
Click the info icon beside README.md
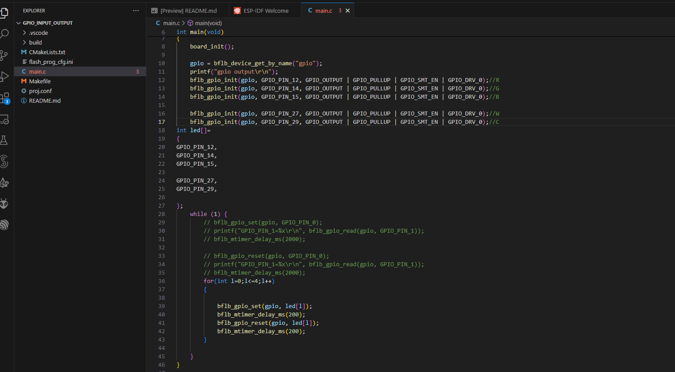pyautogui.click(x=24, y=100)
